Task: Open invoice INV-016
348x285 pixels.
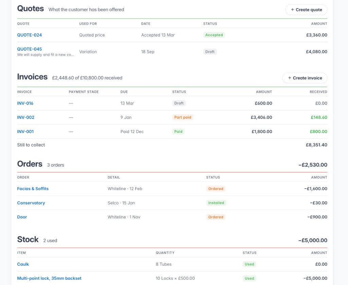Action: (25, 103)
